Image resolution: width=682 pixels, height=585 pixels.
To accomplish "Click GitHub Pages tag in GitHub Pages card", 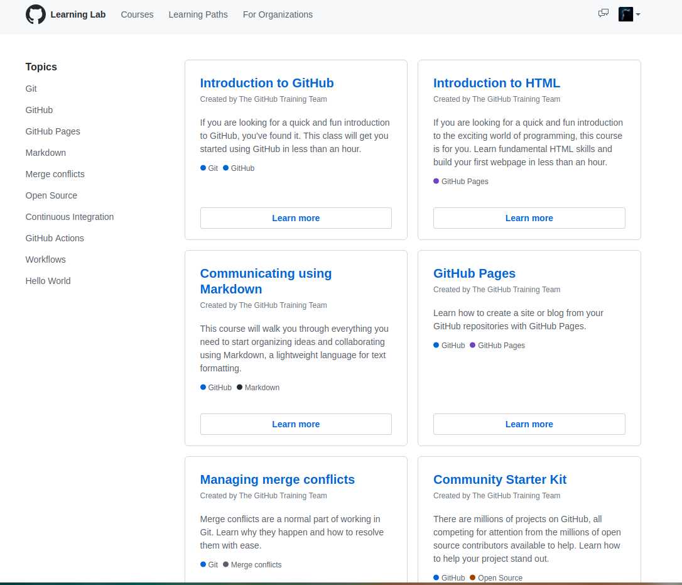I will 497,345.
